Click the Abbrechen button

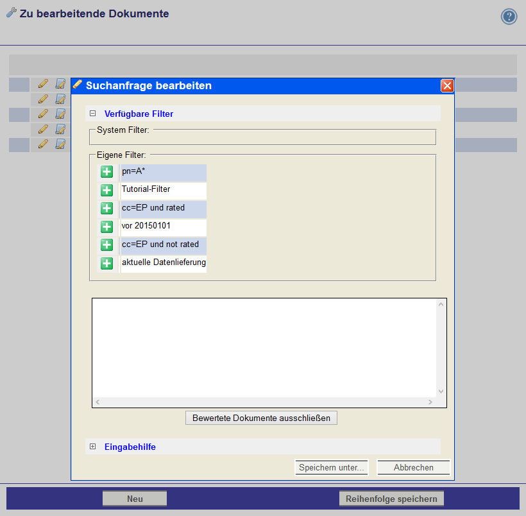[413, 467]
